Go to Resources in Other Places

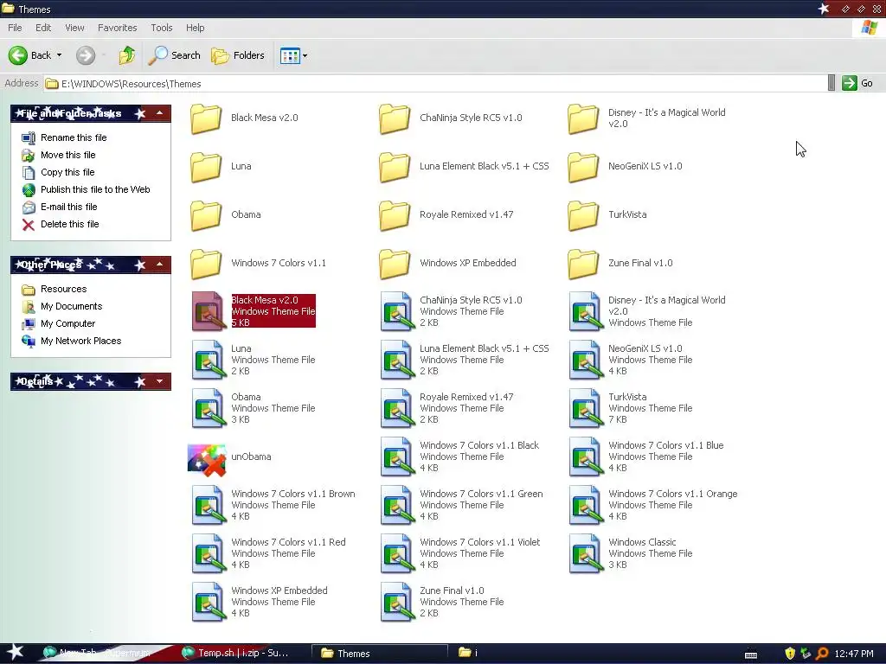63,289
